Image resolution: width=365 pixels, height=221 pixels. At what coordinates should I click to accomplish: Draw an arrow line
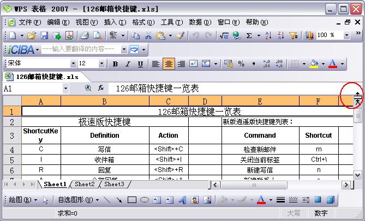119,200
